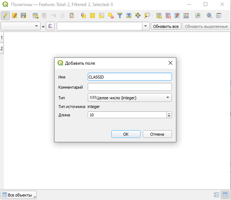Click the New field toolbar icon

coord(159,16)
